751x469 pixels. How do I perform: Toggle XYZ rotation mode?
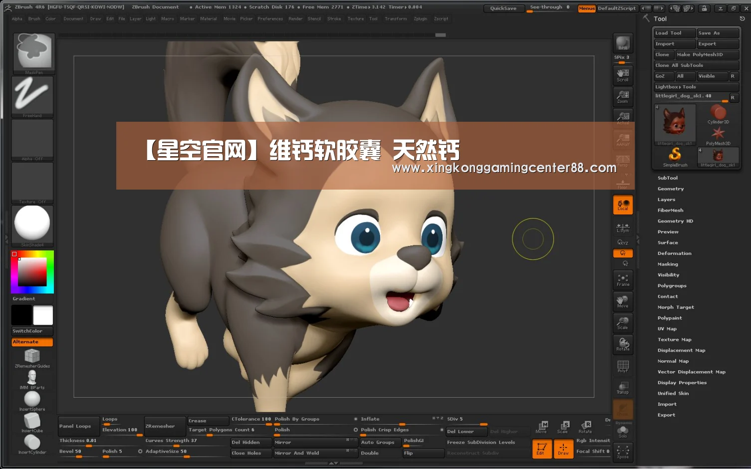point(623,243)
